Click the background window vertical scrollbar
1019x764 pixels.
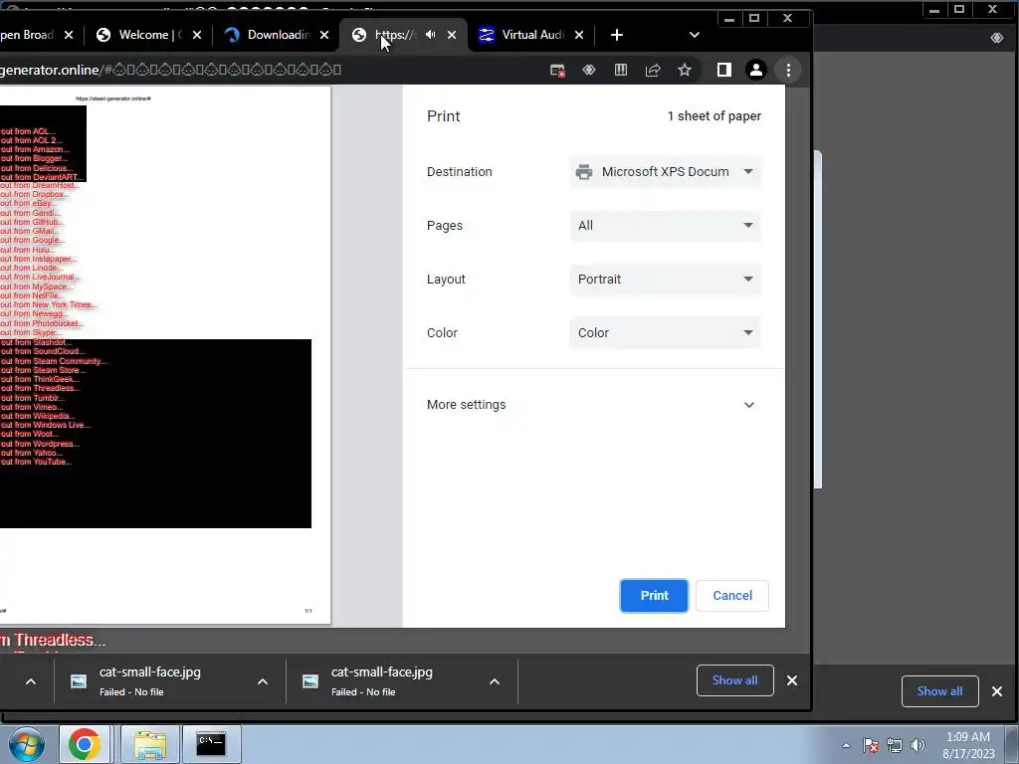tap(818, 319)
